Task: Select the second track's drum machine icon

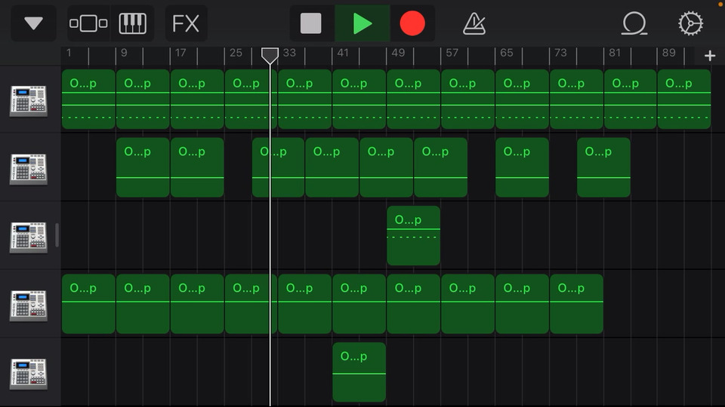Action: tap(29, 170)
